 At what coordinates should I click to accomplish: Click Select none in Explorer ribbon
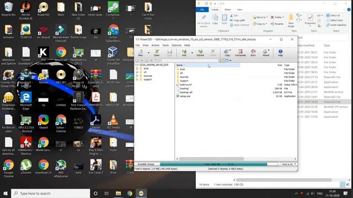click(334, 20)
